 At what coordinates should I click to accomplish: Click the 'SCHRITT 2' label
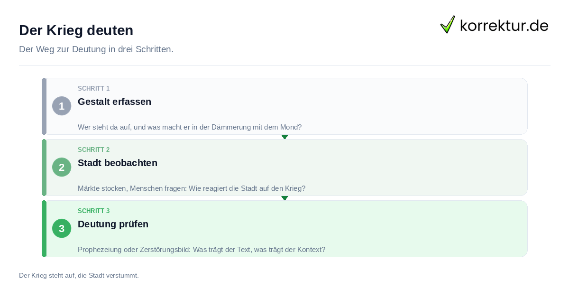click(x=94, y=150)
